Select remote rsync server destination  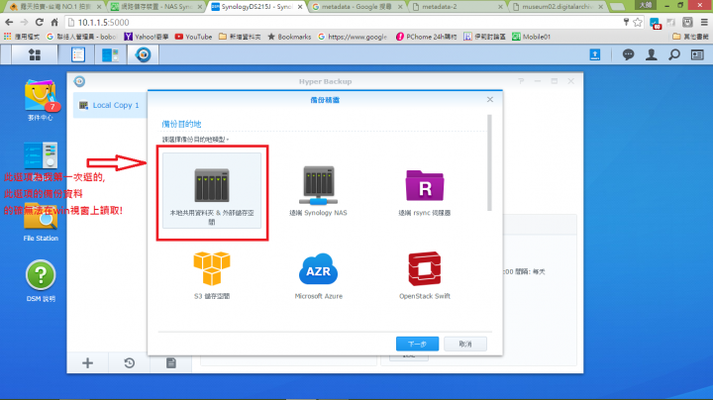[x=424, y=191]
